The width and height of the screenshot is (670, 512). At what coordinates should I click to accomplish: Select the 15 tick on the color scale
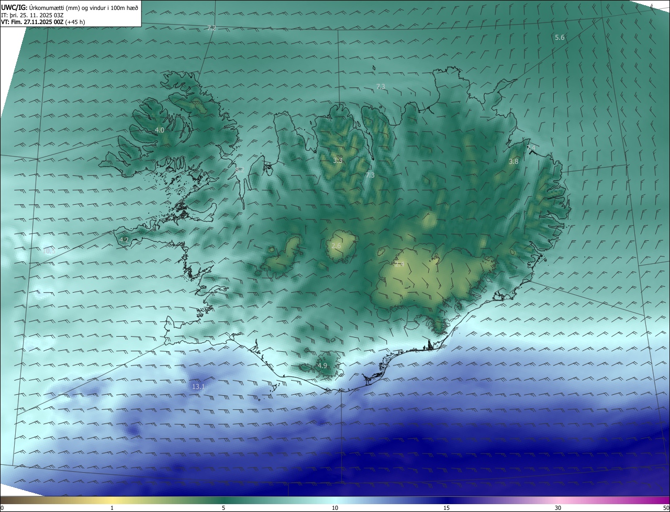tap(446, 508)
